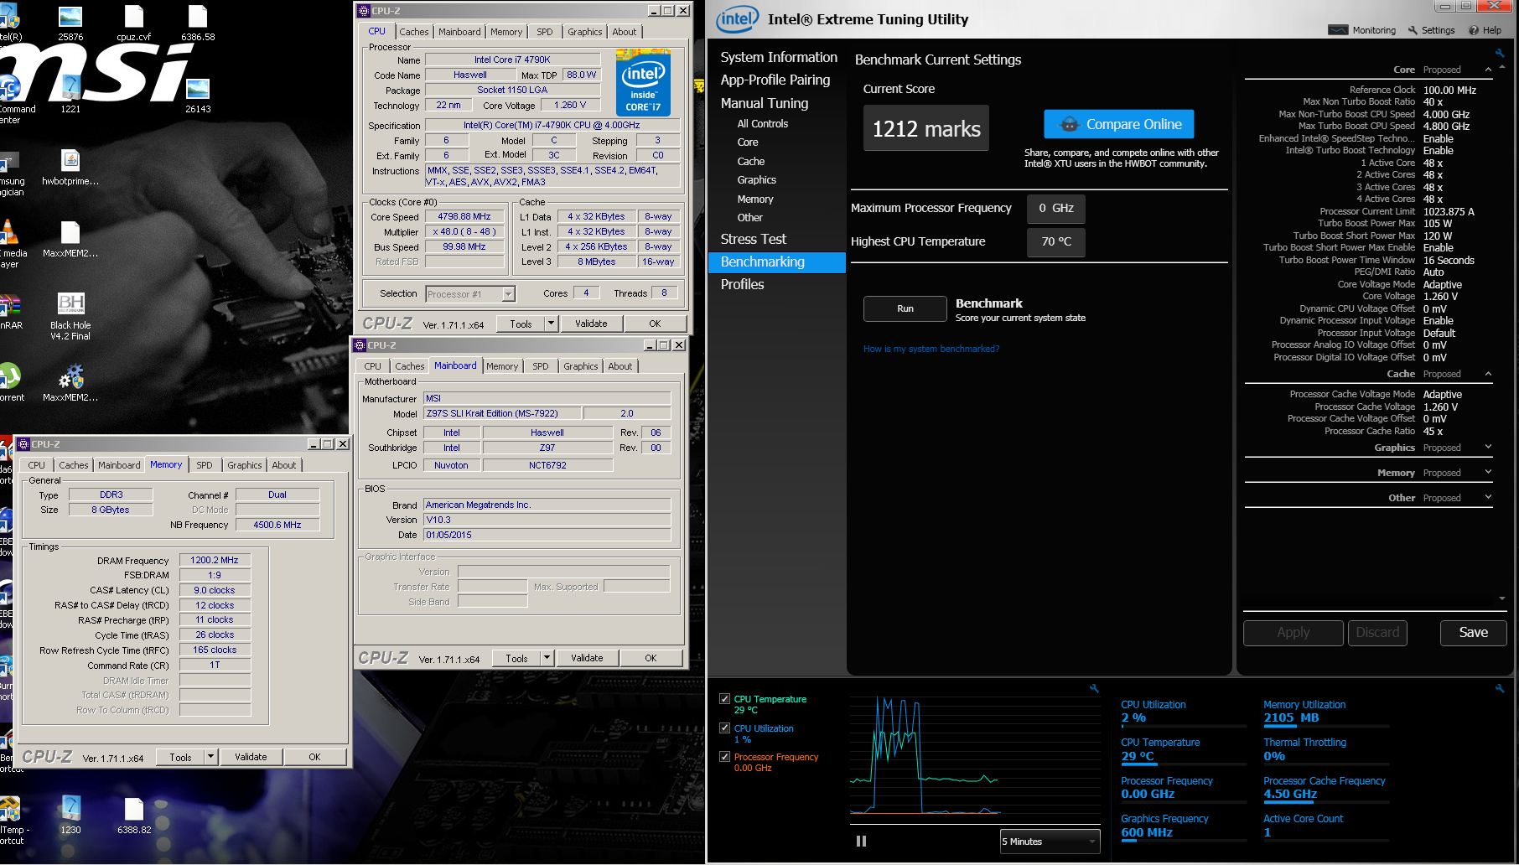
Task: Open Intel XTU Settings
Action: coord(1431,30)
